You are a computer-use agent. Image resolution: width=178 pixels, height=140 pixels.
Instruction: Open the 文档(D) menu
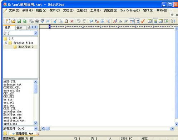tap(68, 10)
